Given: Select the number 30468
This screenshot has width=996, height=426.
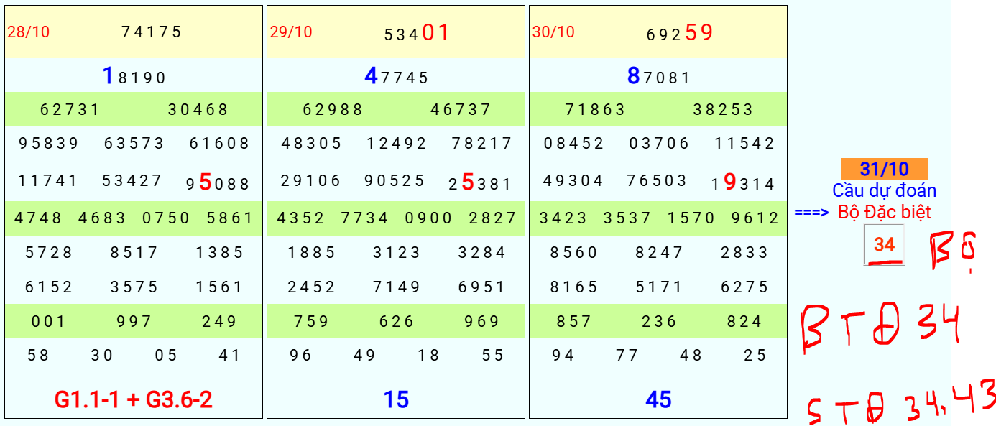Looking at the screenshot, I should pos(198,110).
